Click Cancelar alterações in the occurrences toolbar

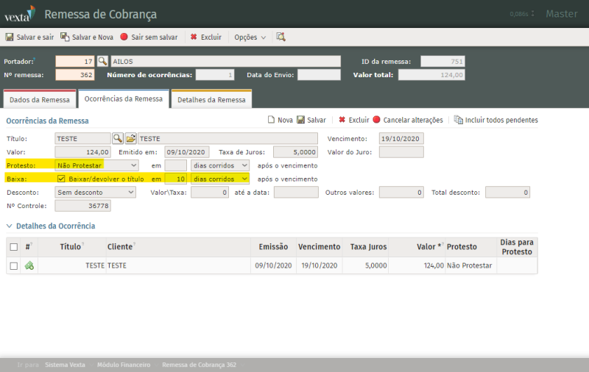pos(407,120)
